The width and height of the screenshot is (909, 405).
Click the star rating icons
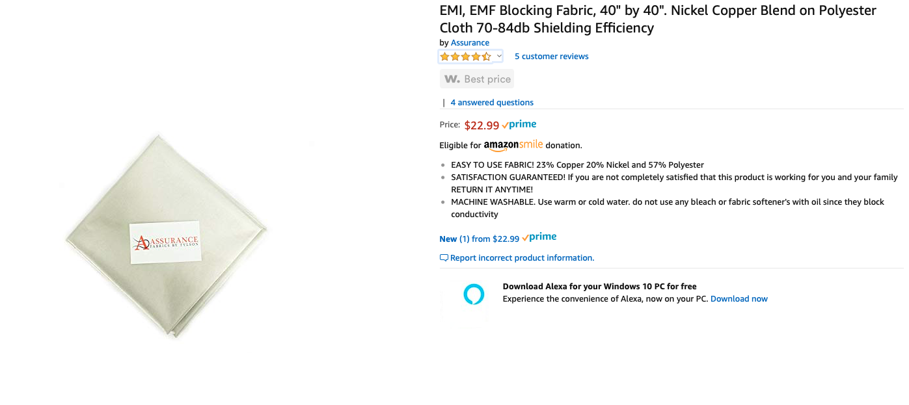click(x=465, y=57)
